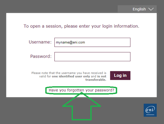The width and height of the screenshot is (164, 124).
Task: Focus the Username input field
Action: coord(92,42)
